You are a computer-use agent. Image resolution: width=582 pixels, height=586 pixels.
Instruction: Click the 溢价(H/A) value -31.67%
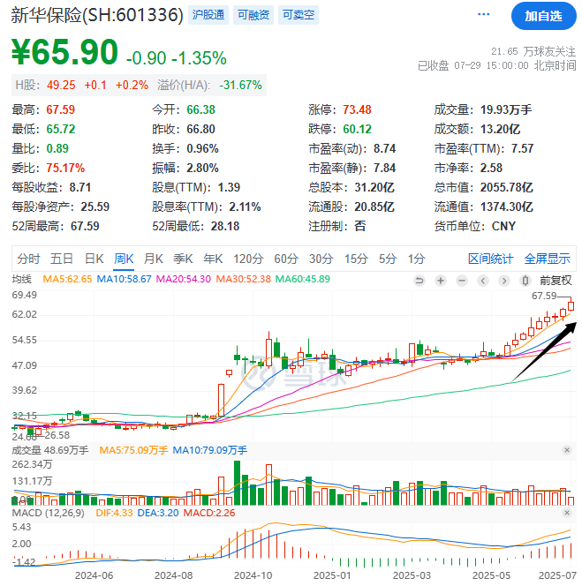point(240,86)
